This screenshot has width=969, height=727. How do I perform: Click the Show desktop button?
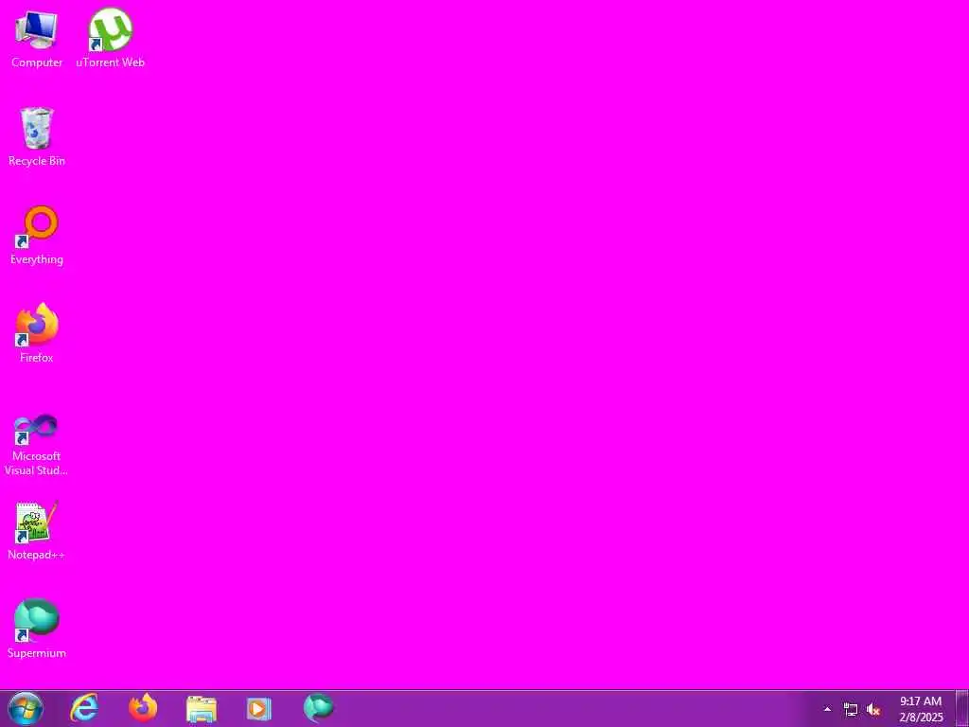click(x=962, y=709)
